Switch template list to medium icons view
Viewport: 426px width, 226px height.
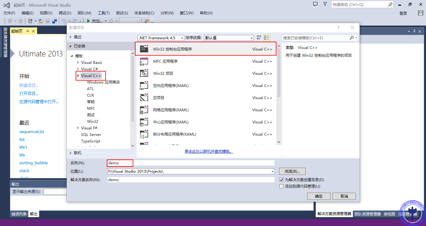pyautogui.click(x=259, y=37)
